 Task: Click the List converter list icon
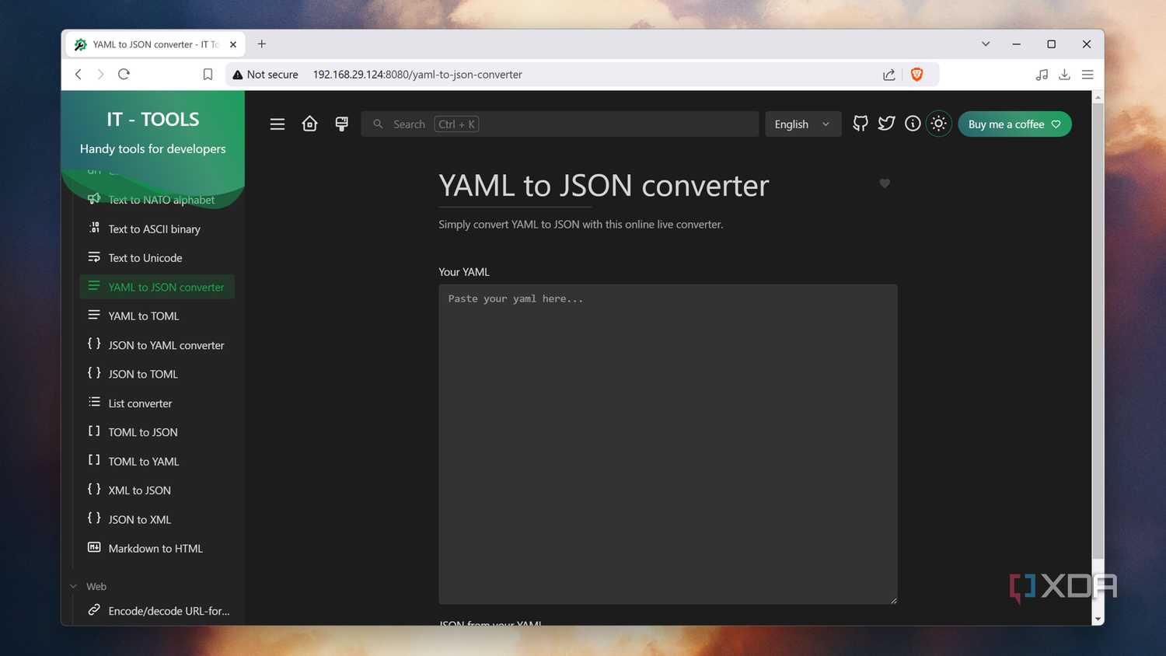[94, 402]
